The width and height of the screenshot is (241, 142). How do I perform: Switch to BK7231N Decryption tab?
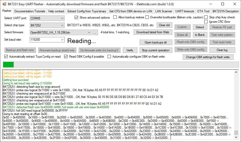[x=225, y=11]
